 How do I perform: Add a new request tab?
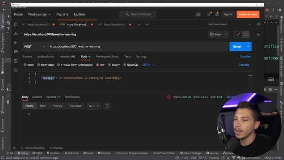click(139, 24)
